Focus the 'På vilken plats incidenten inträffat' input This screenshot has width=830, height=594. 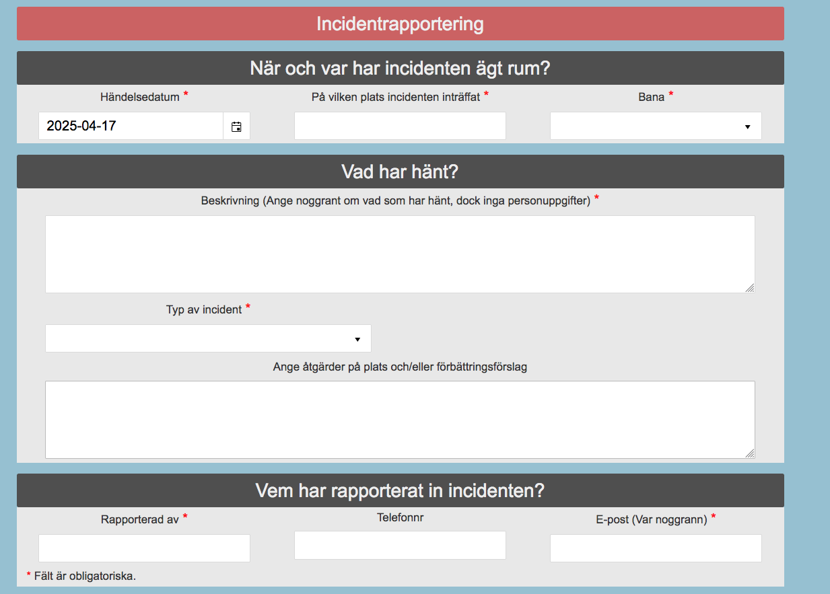coord(400,126)
